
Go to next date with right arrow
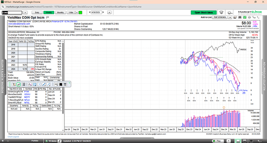tap(103, 12)
